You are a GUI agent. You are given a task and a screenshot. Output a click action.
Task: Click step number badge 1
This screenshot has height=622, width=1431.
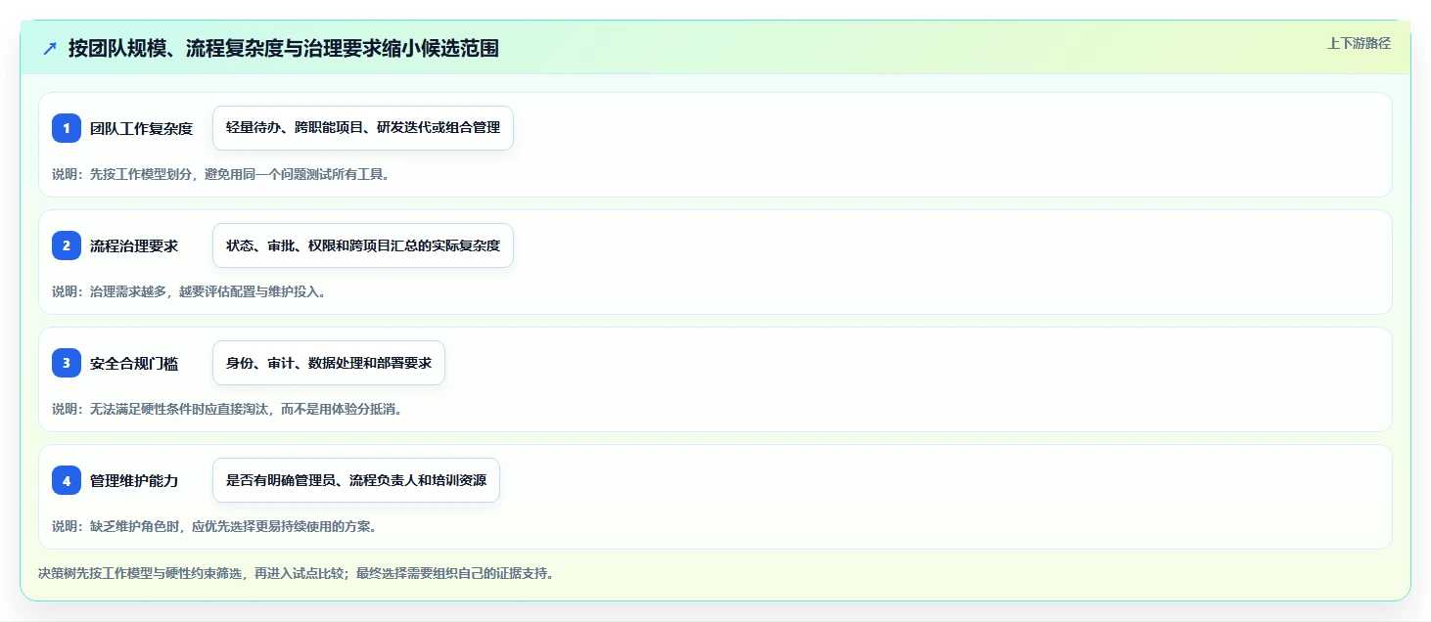67,128
